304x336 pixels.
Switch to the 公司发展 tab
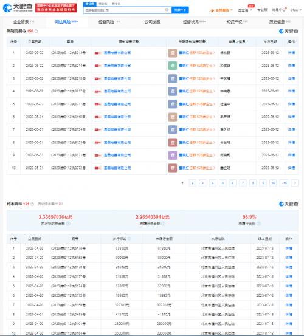[152, 22]
